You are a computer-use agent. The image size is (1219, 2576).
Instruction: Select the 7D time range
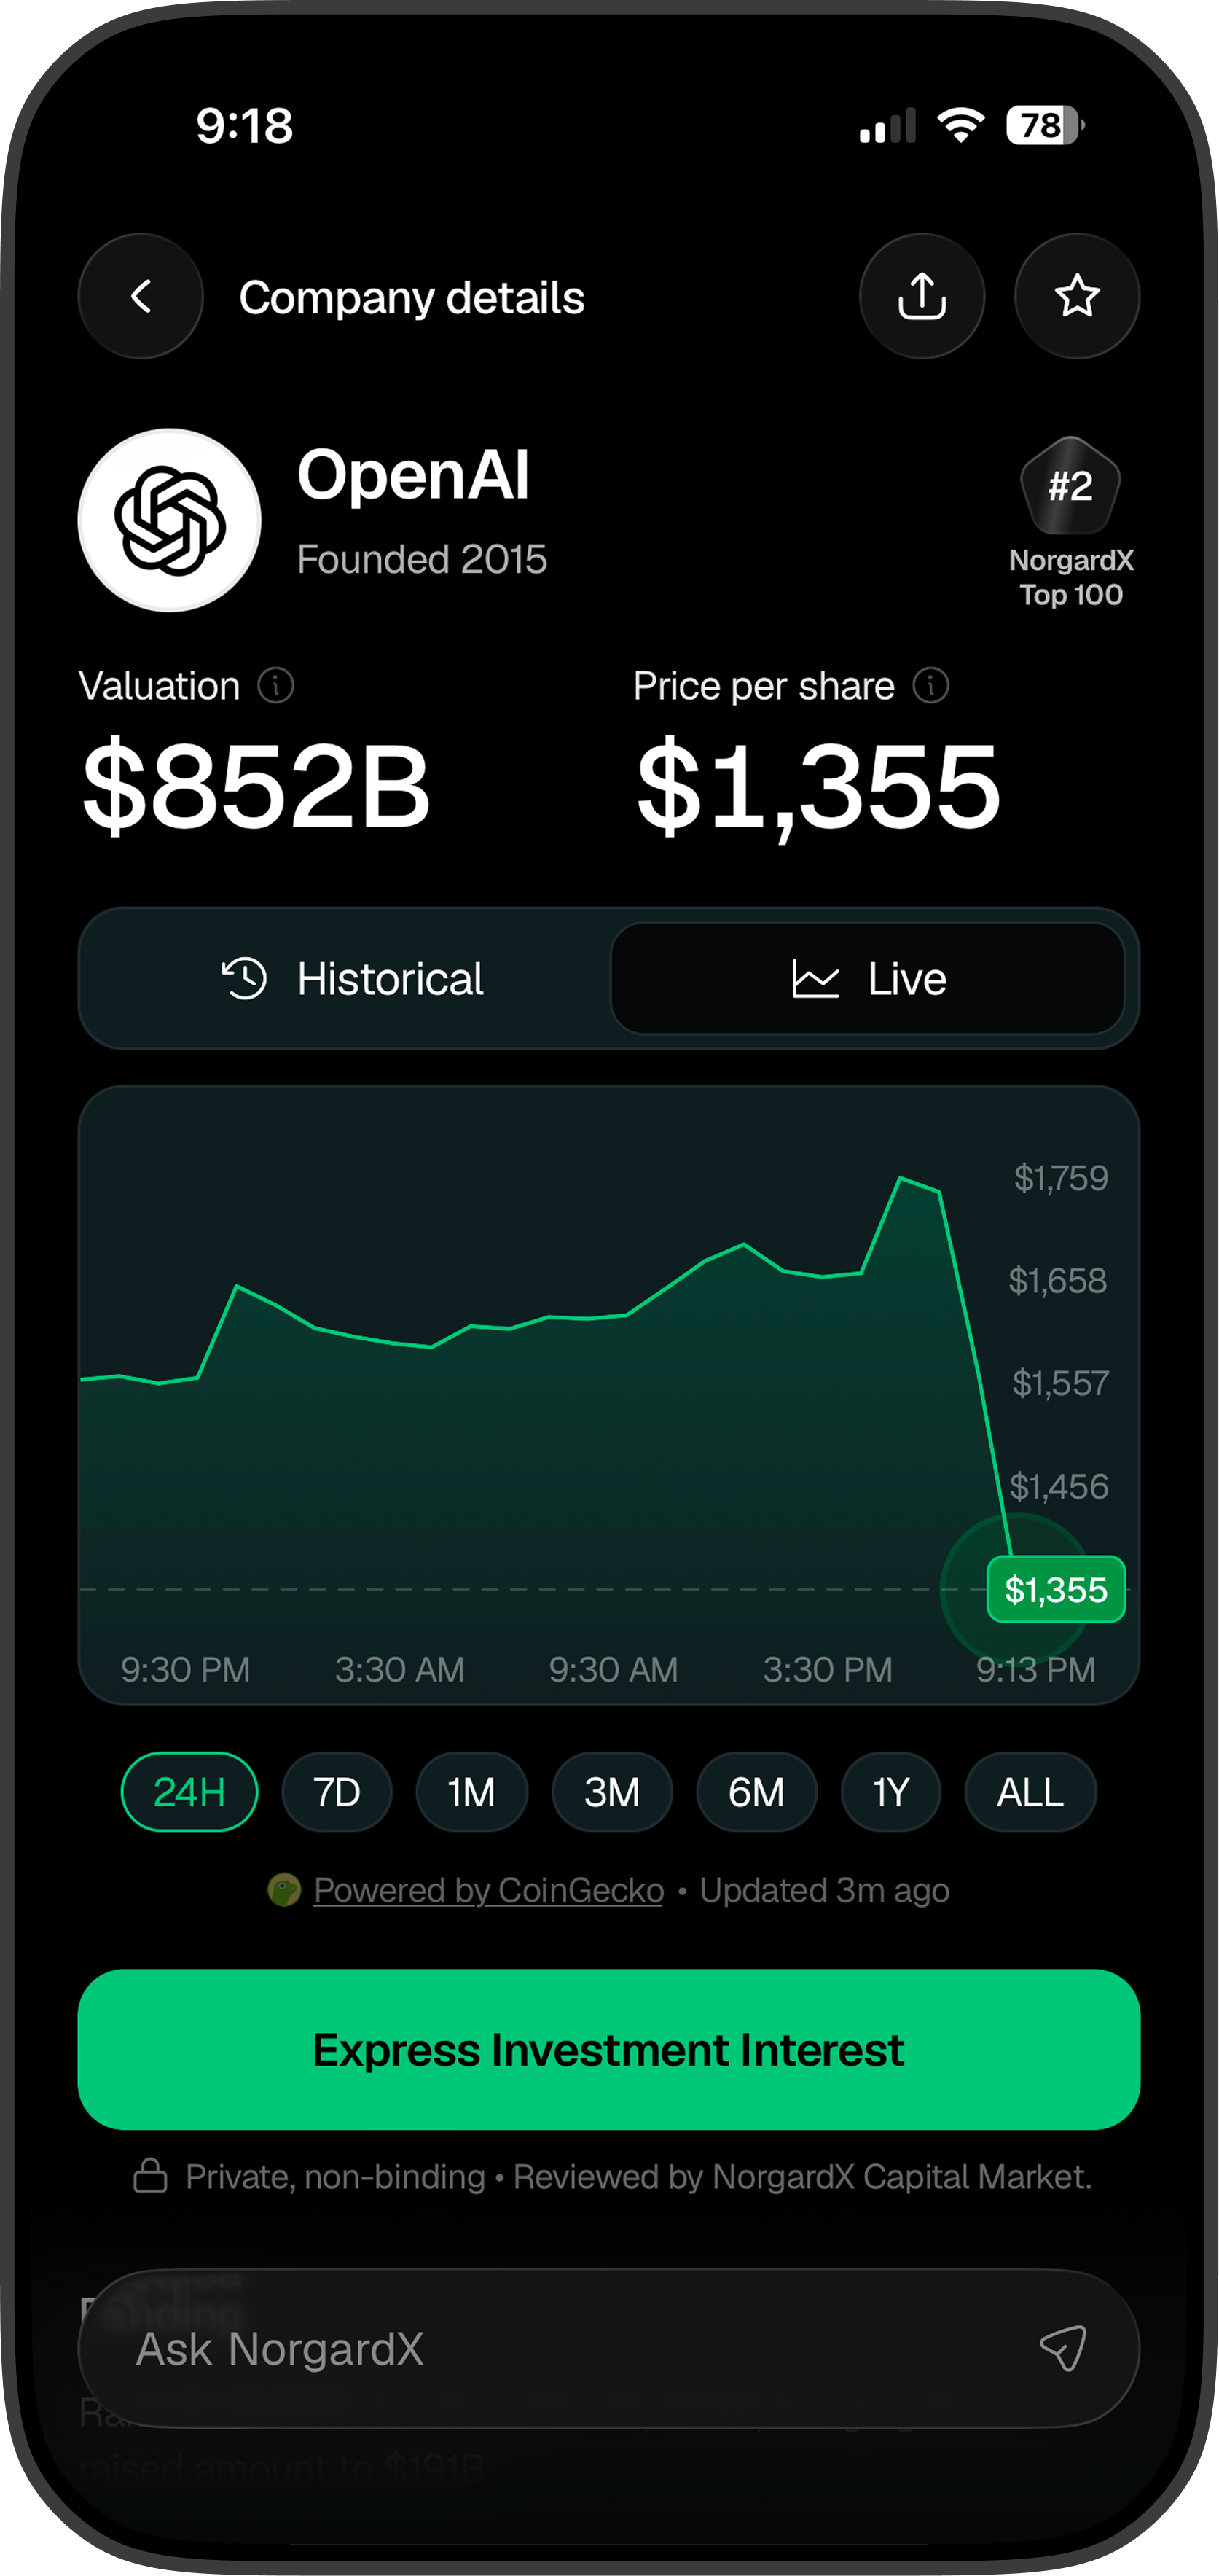337,1792
